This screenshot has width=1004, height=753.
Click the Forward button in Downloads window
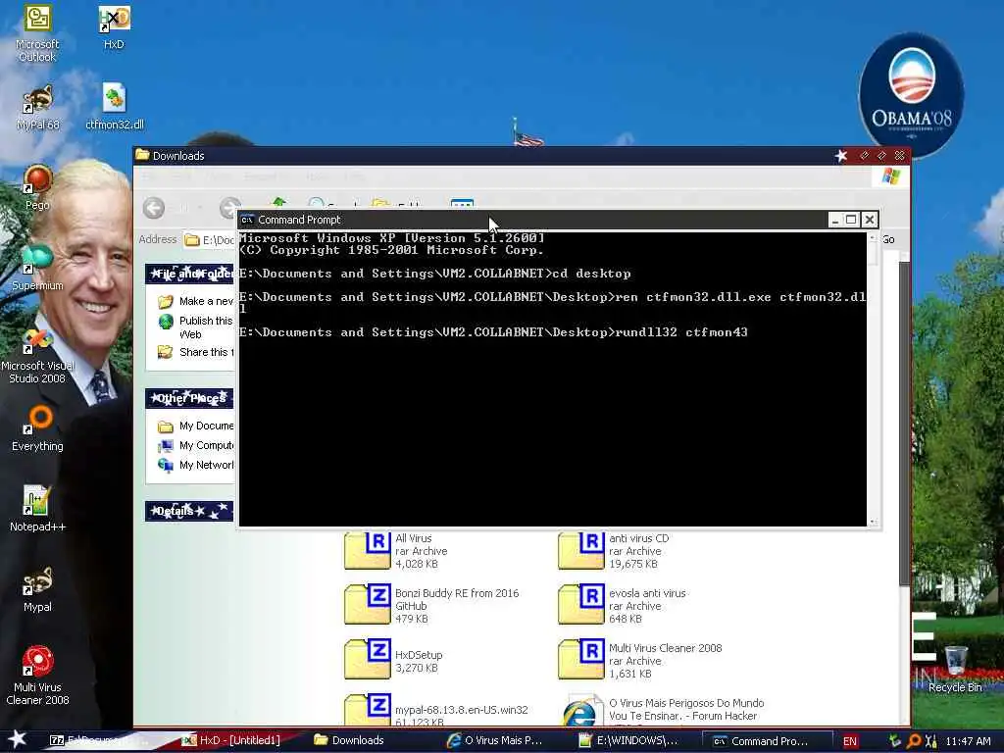pos(229,208)
